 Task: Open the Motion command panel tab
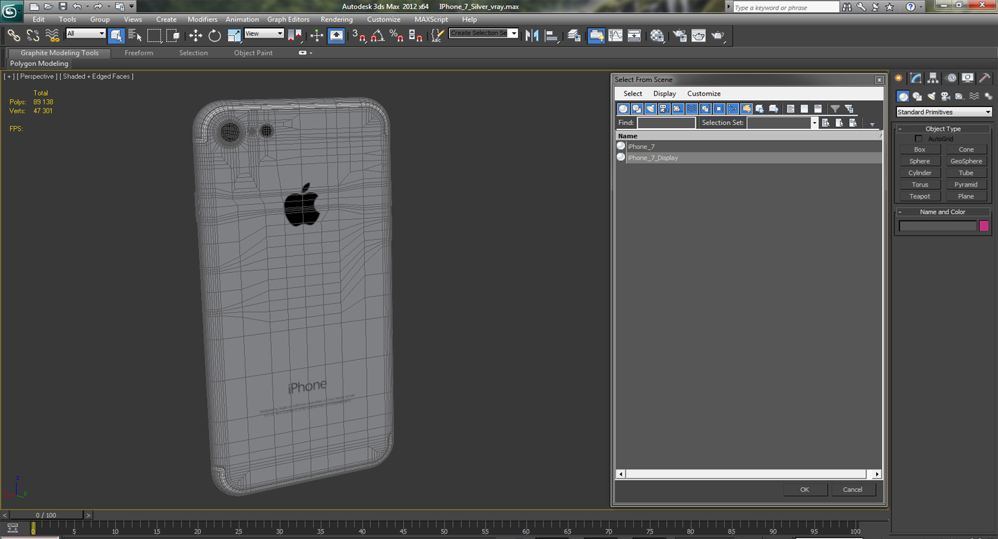(951, 78)
